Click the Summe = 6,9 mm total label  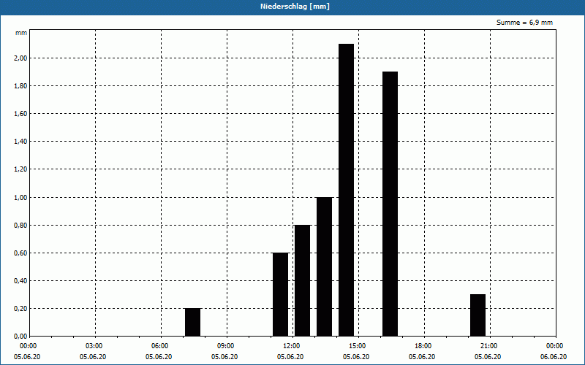[524, 23]
